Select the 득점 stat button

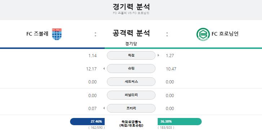click(131, 55)
